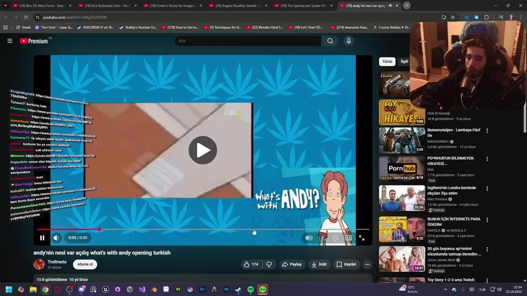Open Niko Omilana London video thumbnail

402,198
